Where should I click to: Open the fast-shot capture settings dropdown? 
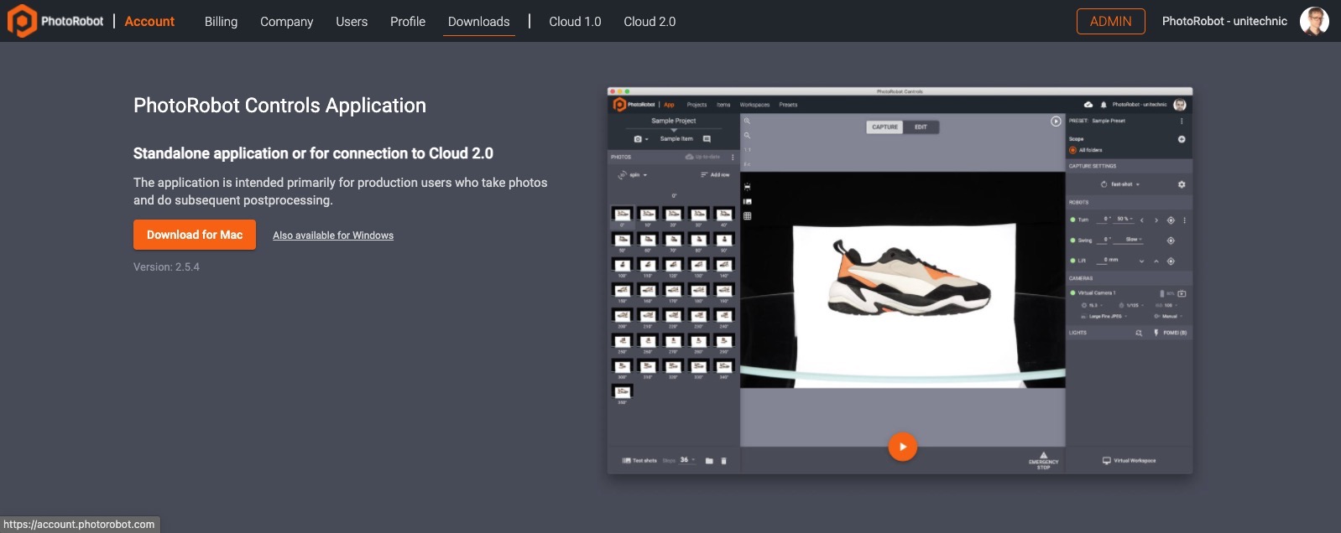(1120, 184)
